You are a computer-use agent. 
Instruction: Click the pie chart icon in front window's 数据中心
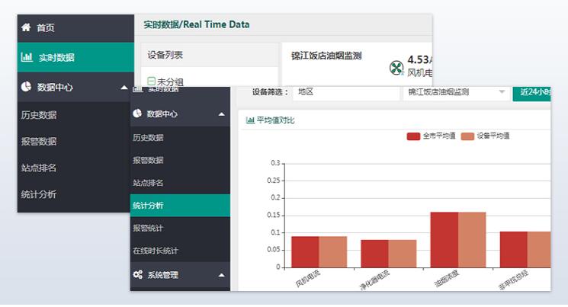click(137, 114)
